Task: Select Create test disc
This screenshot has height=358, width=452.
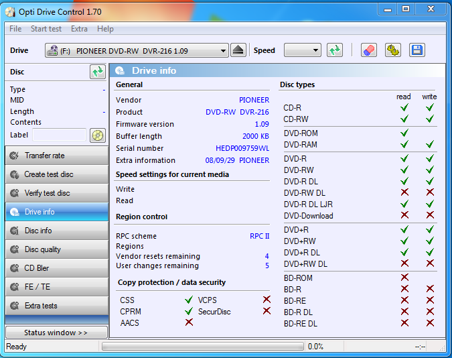Action: pos(57,174)
